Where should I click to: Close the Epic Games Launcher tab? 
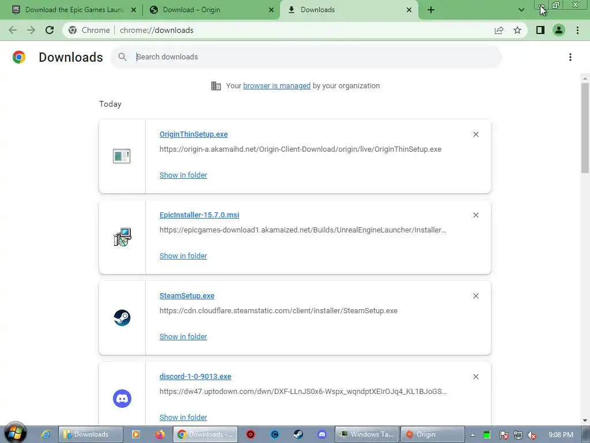point(133,10)
